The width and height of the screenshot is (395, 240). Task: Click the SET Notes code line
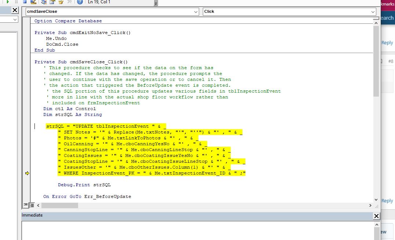[150, 132]
